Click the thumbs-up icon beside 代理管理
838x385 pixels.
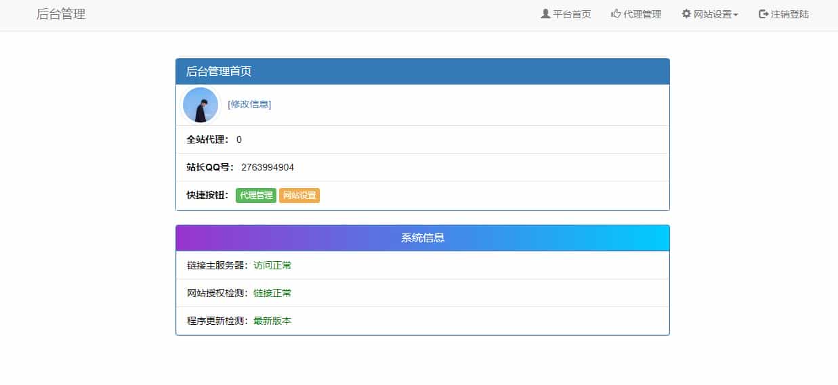616,14
